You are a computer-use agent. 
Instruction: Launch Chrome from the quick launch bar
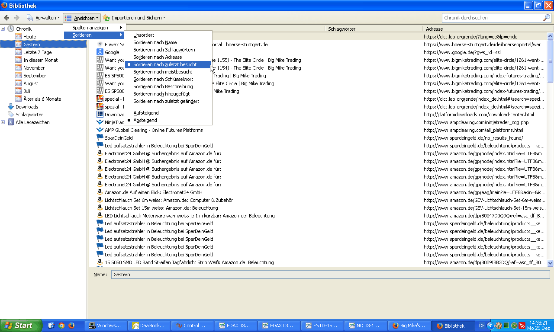point(61,326)
